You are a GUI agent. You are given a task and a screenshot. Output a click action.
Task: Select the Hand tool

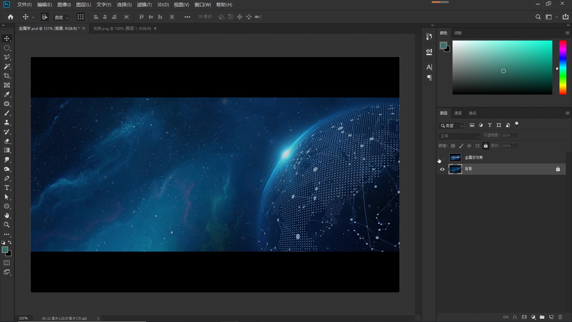7,216
